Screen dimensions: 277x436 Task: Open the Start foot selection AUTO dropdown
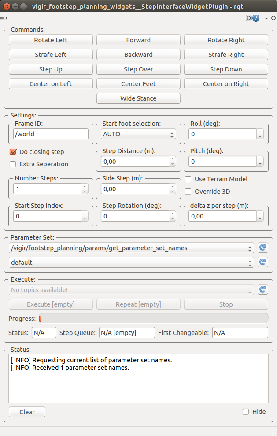coord(139,134)
